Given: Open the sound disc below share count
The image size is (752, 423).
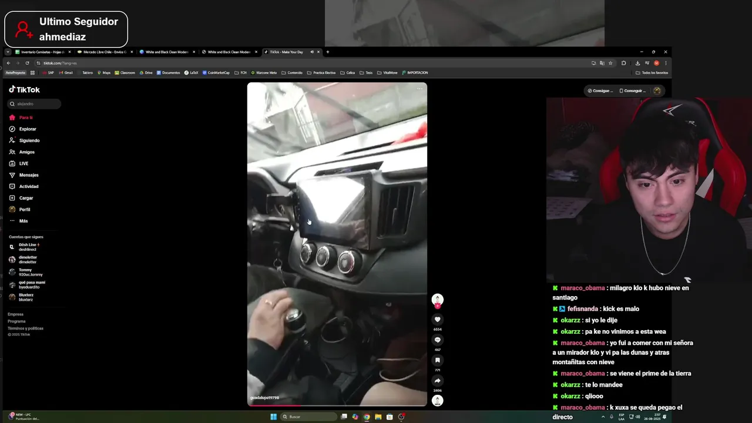Looking at the screenshot, I should (437, 401).
